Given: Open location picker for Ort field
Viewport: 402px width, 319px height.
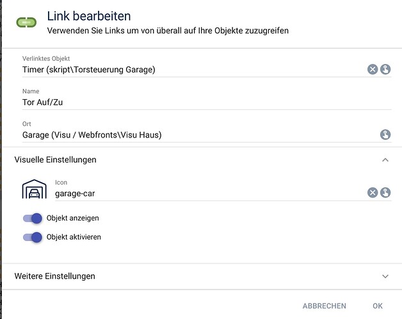Looking at the screenshot, I should click(x=385, y=134).
